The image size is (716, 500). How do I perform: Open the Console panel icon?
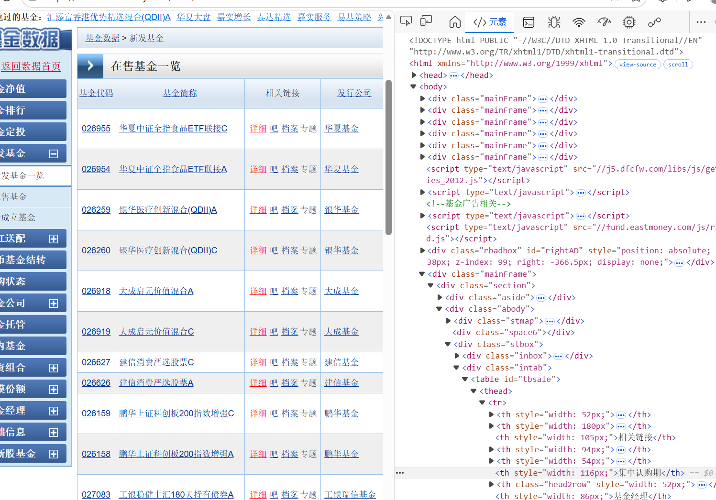click(529, 22)
